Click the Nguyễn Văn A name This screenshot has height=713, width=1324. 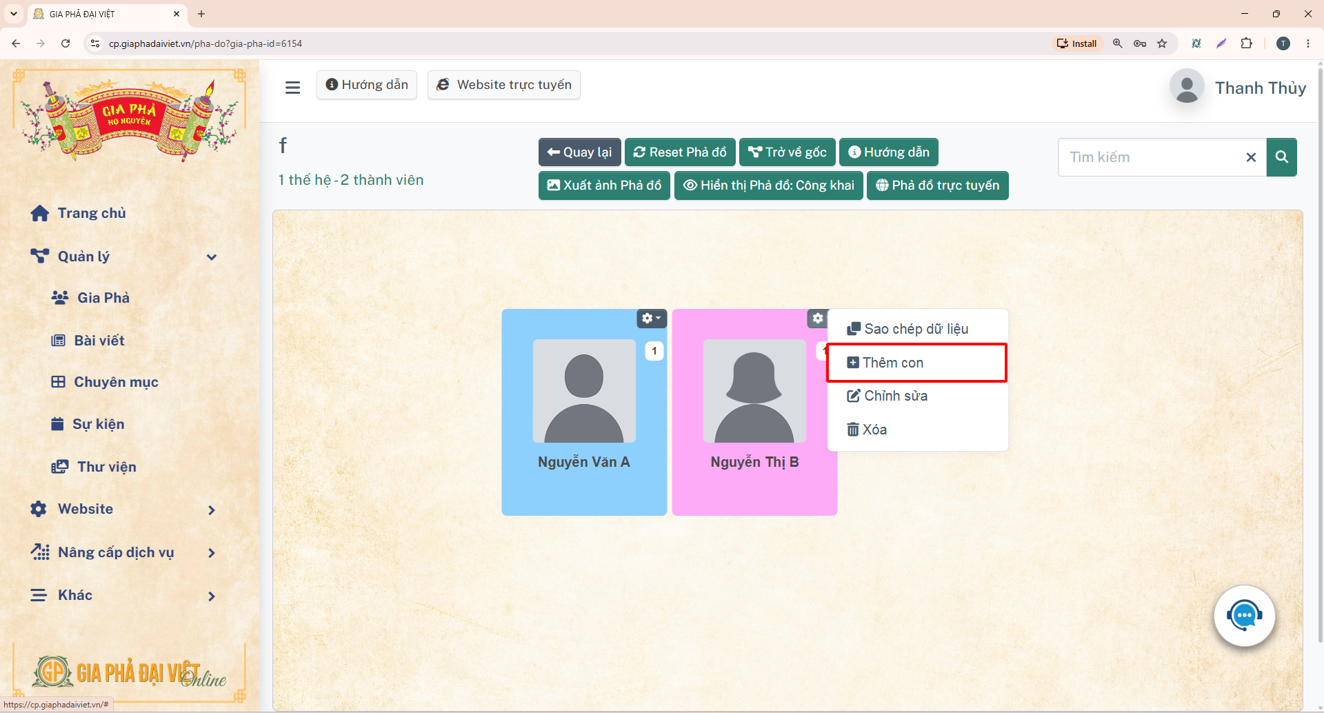click(x=584, y=462)
